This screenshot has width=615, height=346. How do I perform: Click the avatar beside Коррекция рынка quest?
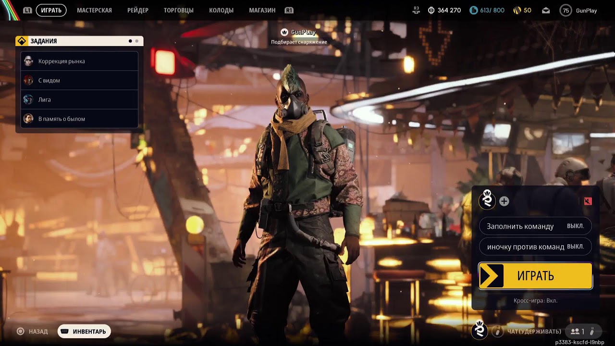click(29, 61)
